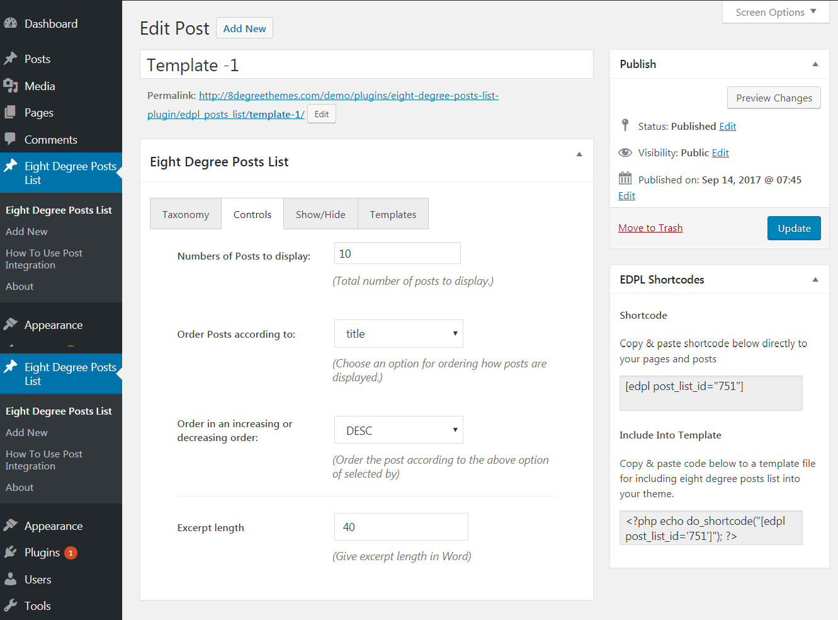Click the Tools wrench icon
The height and width of the screenshot is (620, 838).
(x=10, y=606)
